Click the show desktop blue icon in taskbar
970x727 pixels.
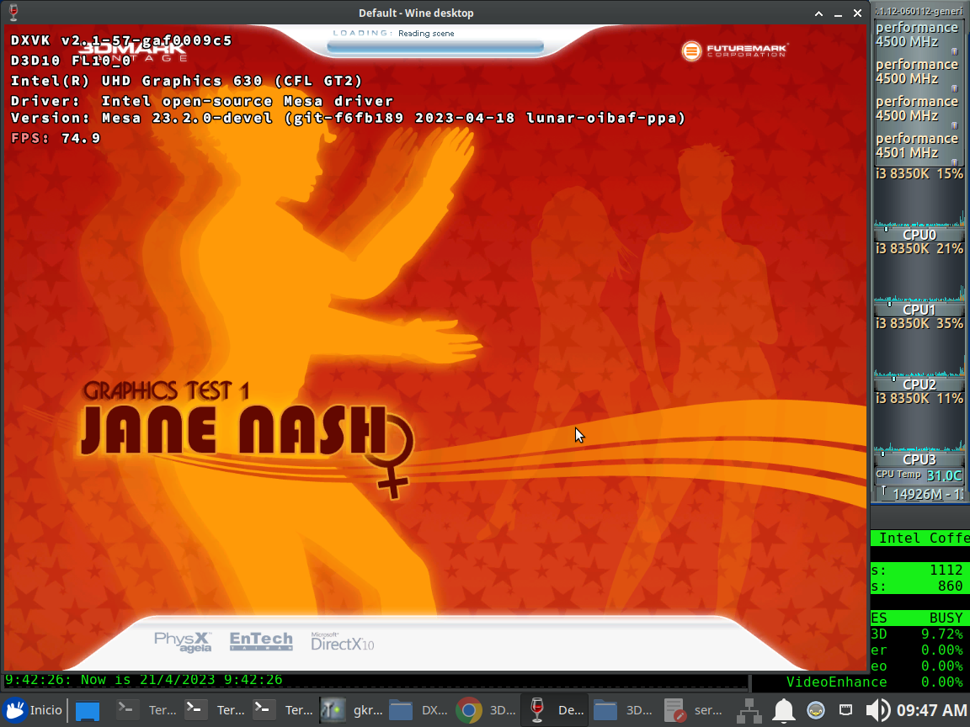point(88,710)
